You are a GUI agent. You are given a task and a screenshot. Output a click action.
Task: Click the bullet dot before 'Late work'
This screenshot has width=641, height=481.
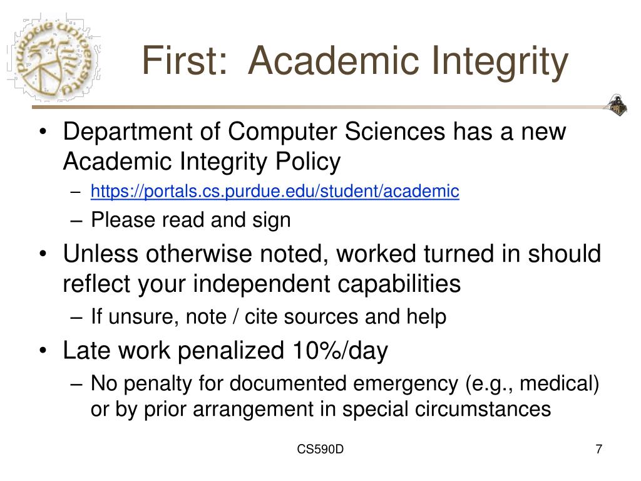pos(43,351)
